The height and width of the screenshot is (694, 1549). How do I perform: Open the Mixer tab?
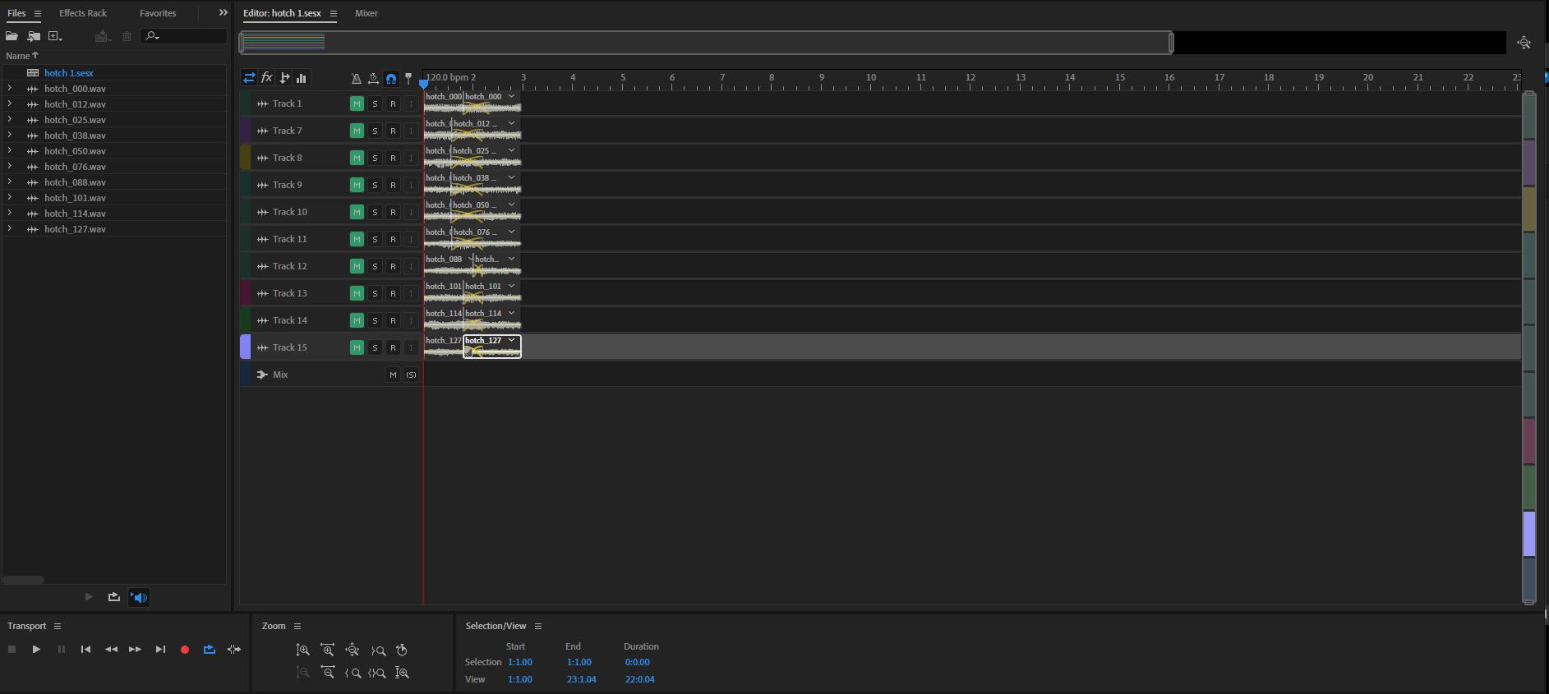click(367, 13)
